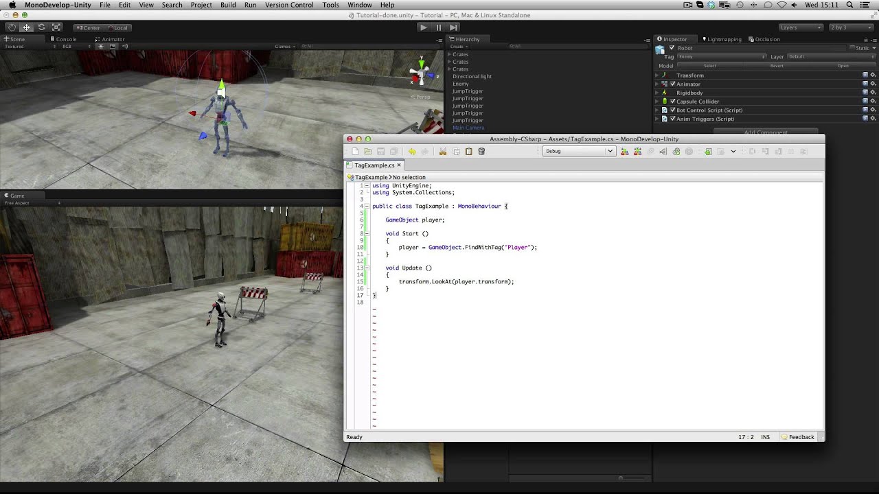The height and width of the screenshot is (494, 879).
Task: Click Delete trash icon in MonoDevelop toolbar
Action: pos(481,152)
